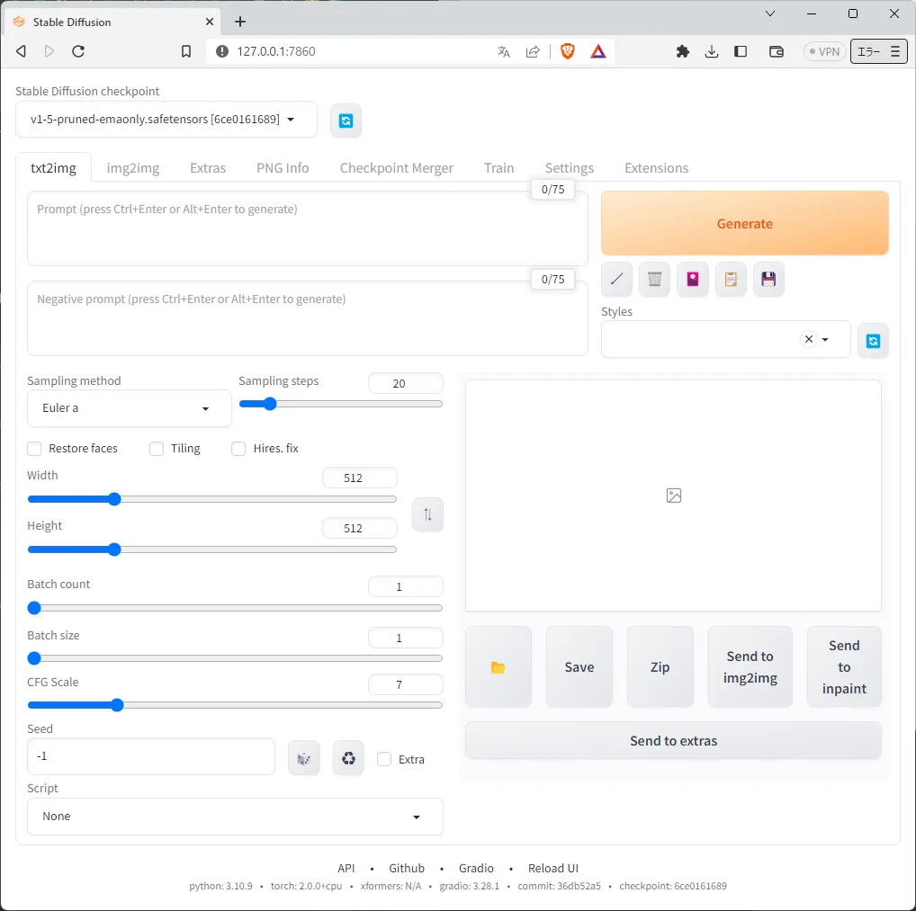The height and width of the screenshot is (911, 916).
Task: Click the clipboard apply styles icon
Action: pyautogui.click(x=731, y=280)
